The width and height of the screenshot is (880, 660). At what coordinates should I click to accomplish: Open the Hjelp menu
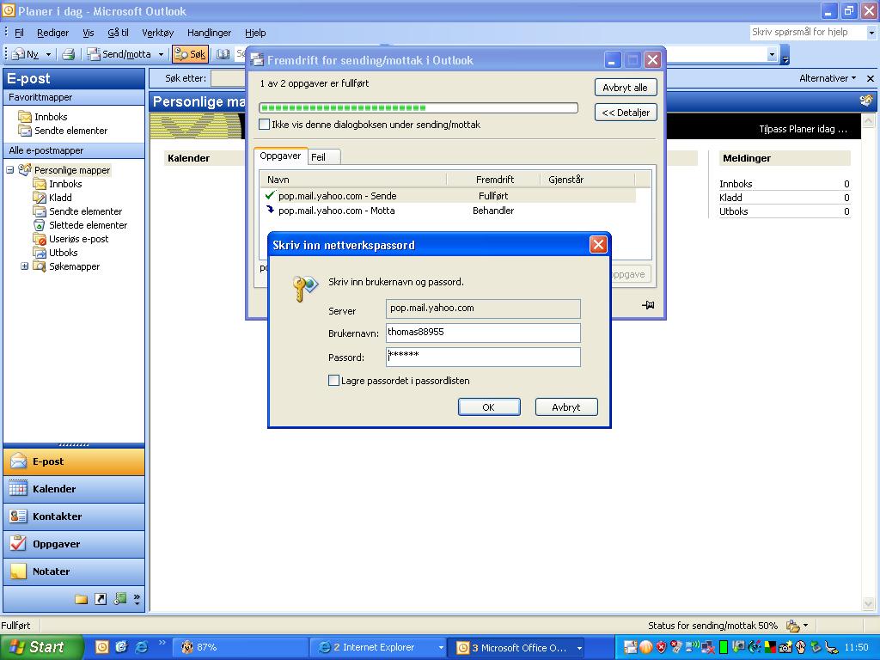click(255, 33)
